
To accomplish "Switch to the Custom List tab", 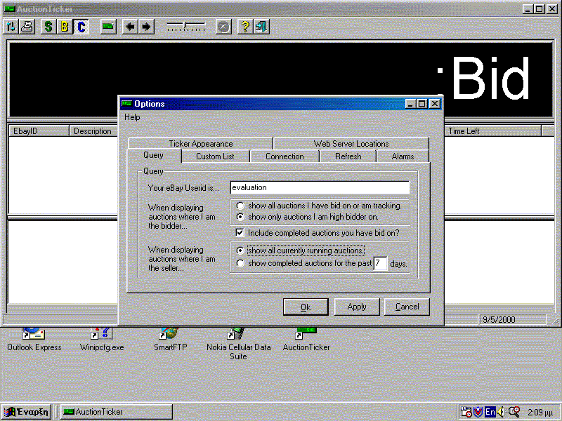I will click(215, 156).
